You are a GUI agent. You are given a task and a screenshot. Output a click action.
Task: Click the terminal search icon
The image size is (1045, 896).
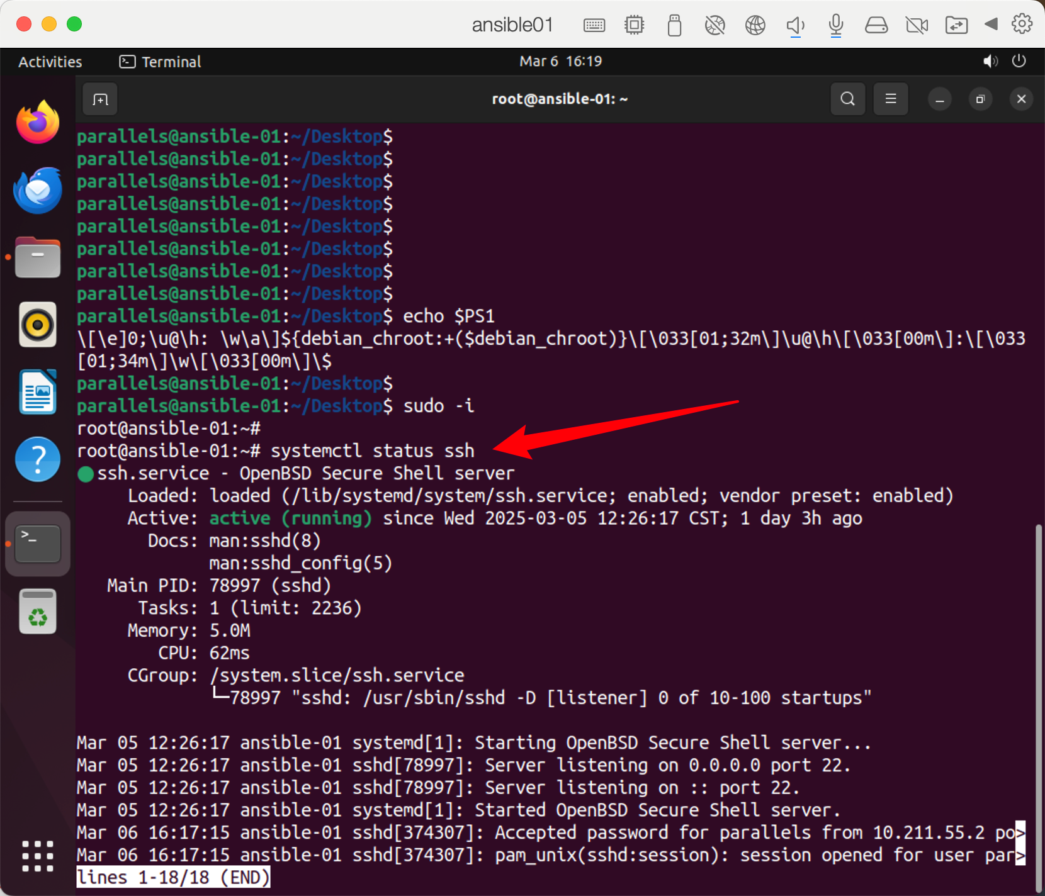847,99
